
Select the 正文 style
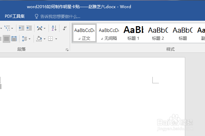(x=84, y=33)
